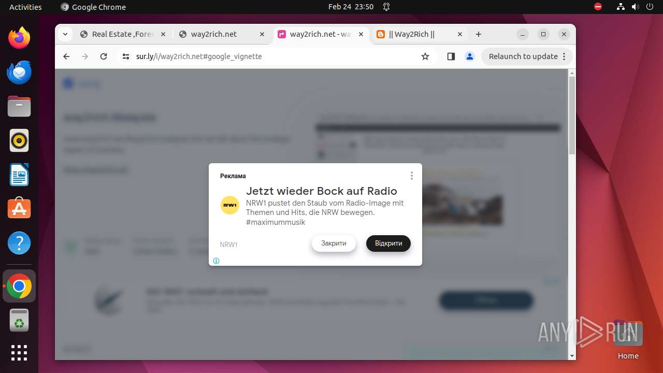Click Відкрити to open the ad
Image resolution: width=663 pixels, height=373 pixels.
pyautogui.click(x=388, y=243)
